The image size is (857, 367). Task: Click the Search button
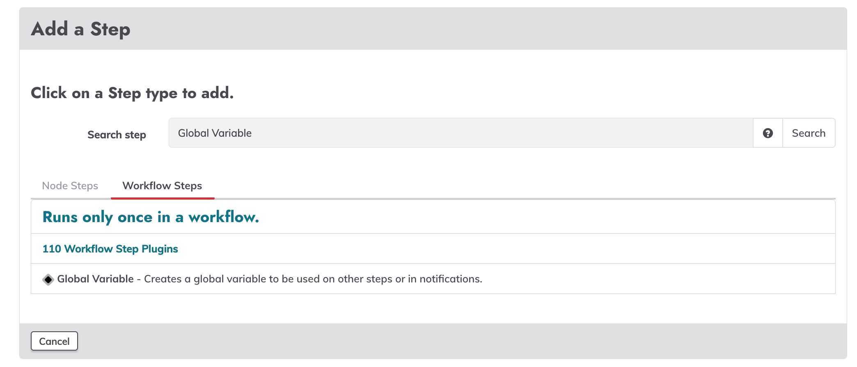[809, 133]
